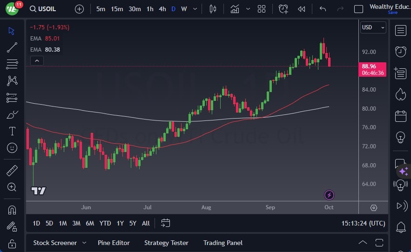Select the trend line drawing tool

coord(12,47)
